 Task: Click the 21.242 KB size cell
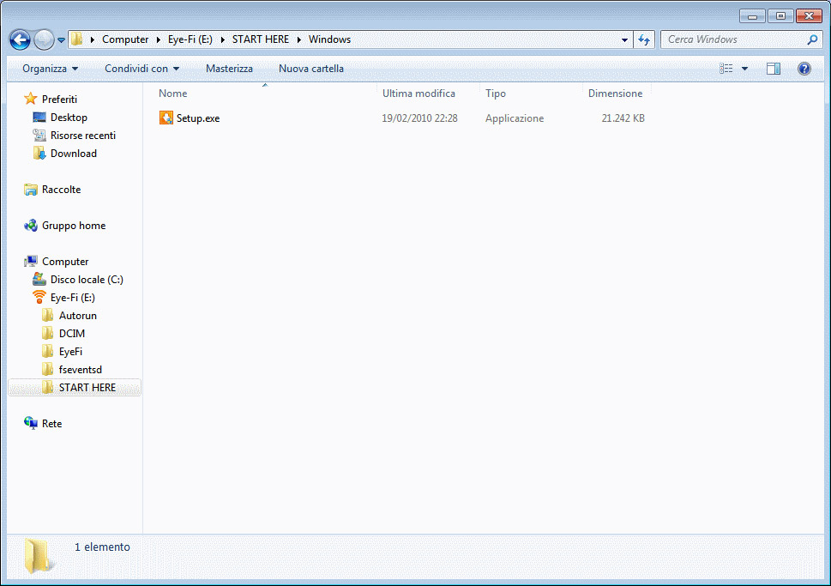click(623, 118)
